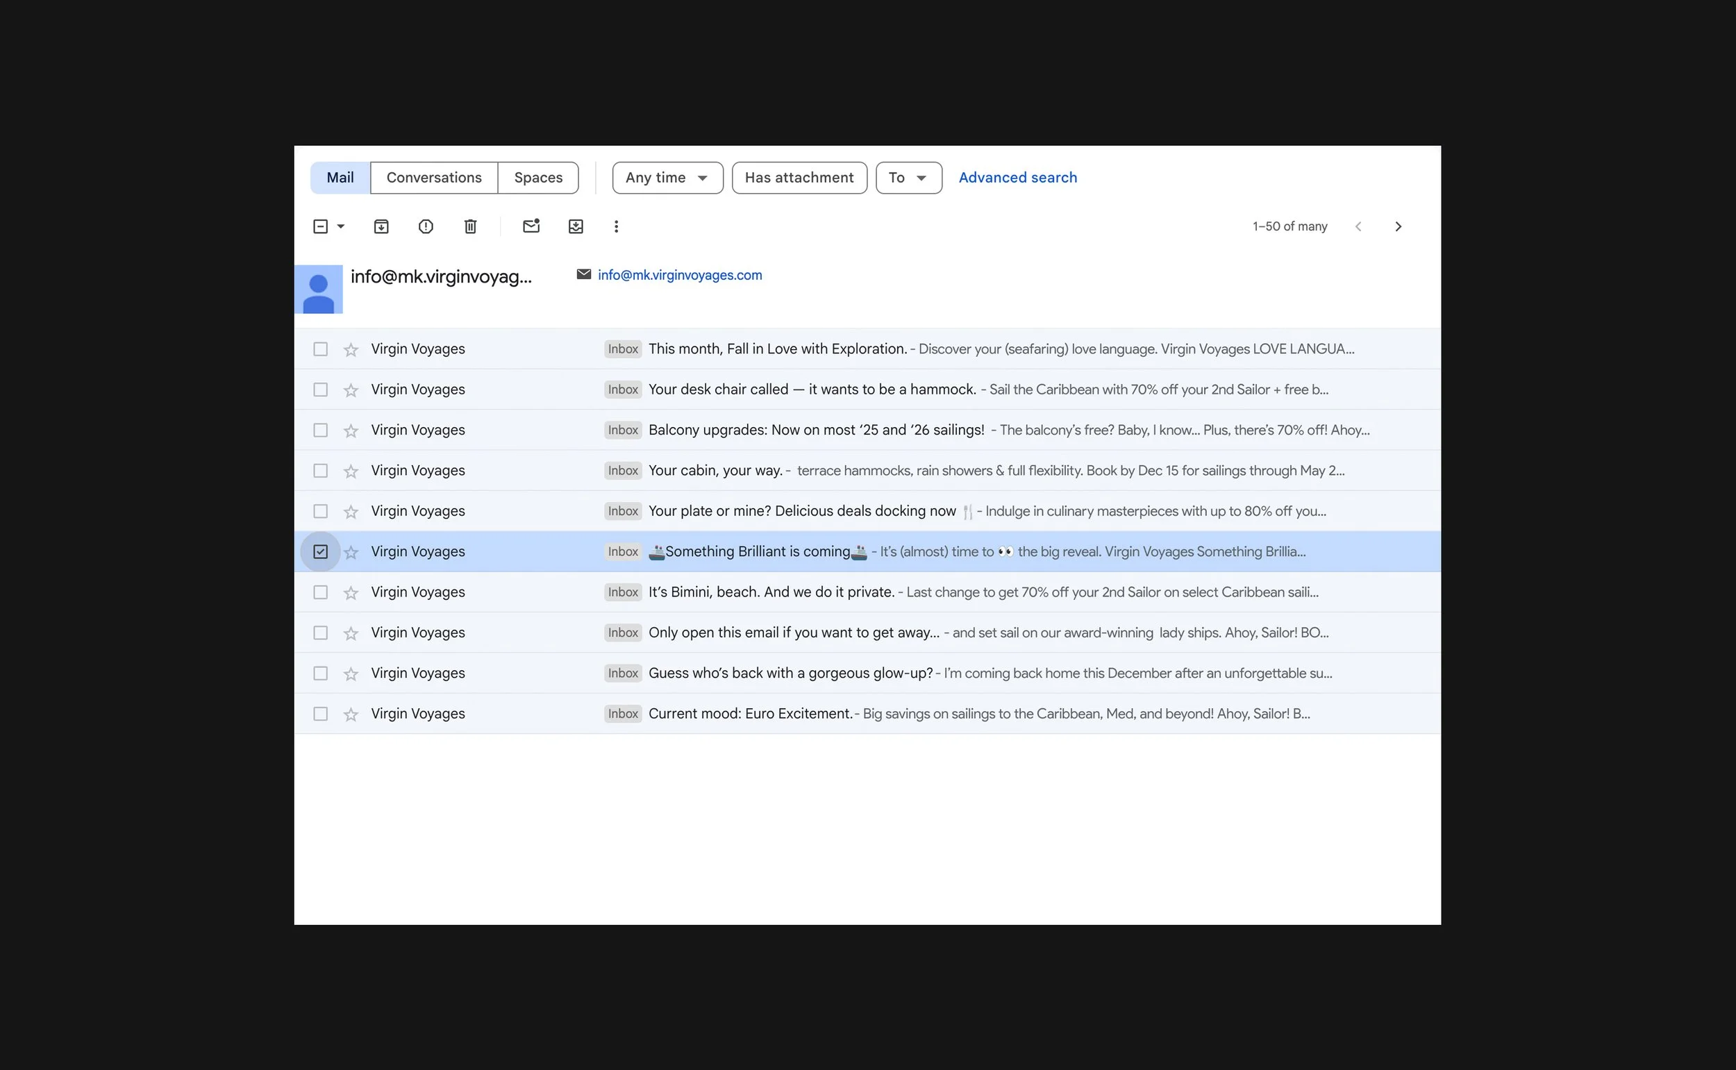The width and height of the screenshot is (1736, 1070).
Task: Open the 'Your cabin, your way' email
Action: (867, 471)
